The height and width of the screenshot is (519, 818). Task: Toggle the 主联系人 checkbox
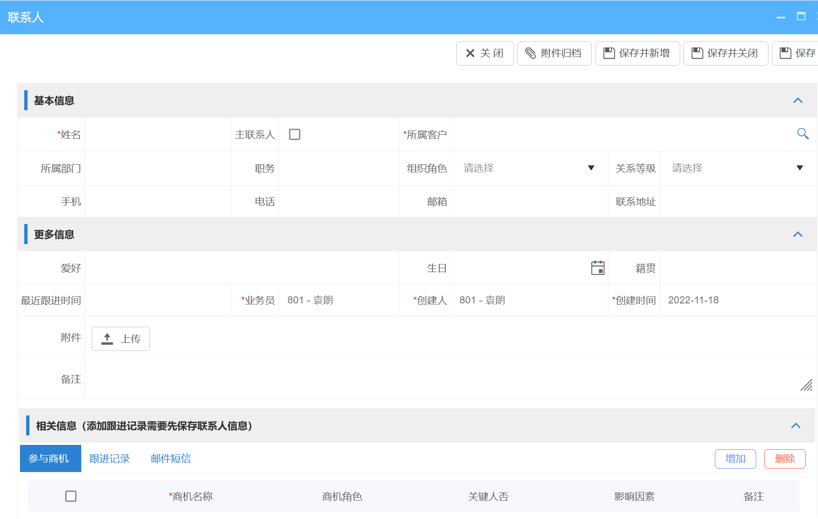pyautogui.click(x=295, y=134)
